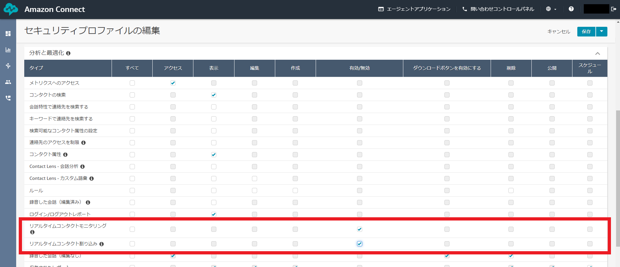Check 編集 for Contact Lens - カスタム語彙

(255, 179)
